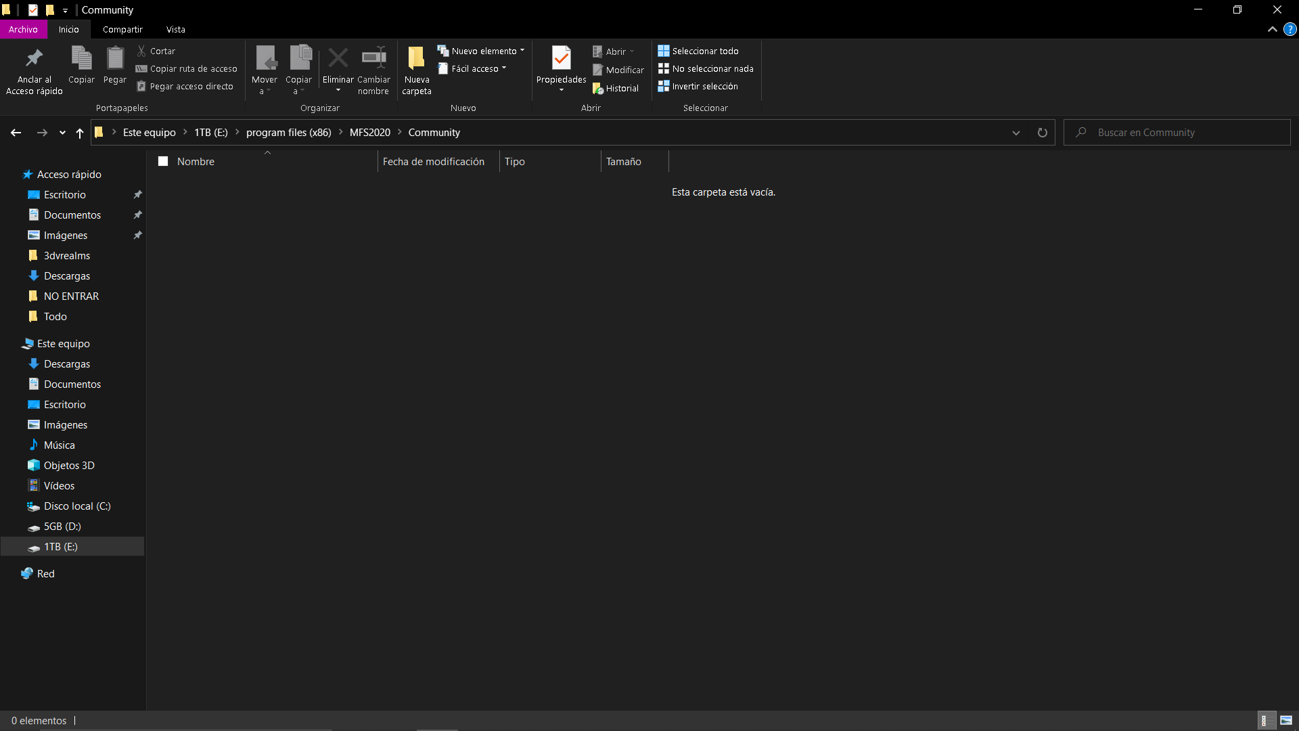
Task: Open the Vista ribbon tab
Action: (x=175, y=29)
